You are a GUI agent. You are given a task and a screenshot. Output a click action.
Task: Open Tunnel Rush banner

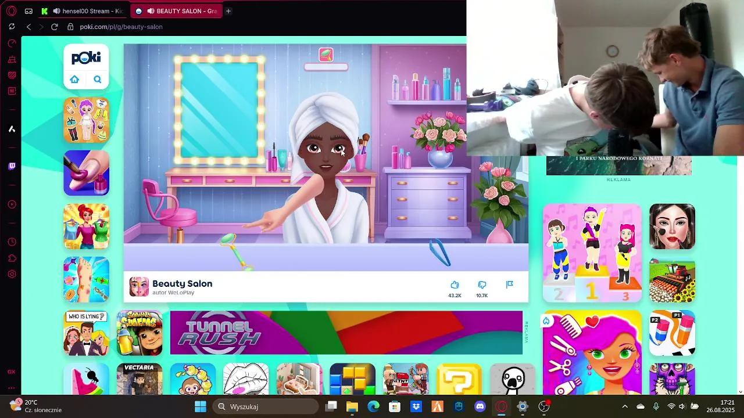point(346,333)
